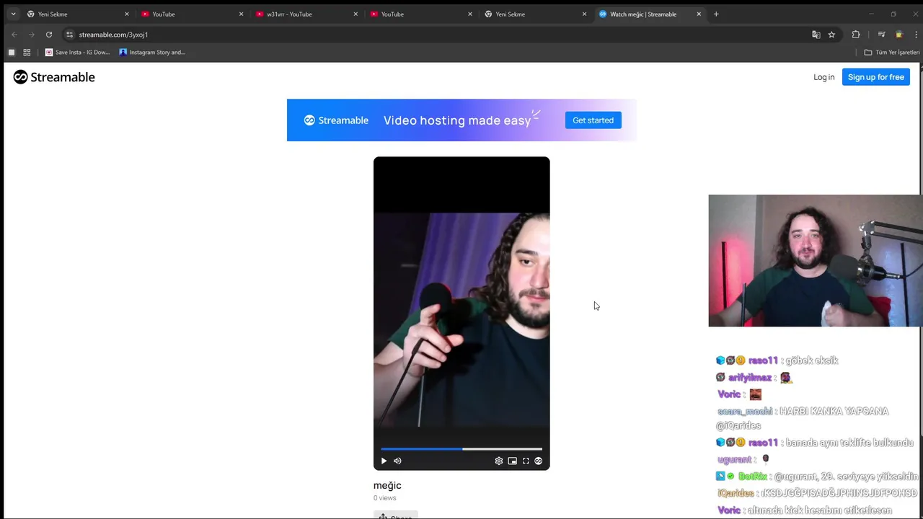Viewport: 923px width, 519px height.
Task: Click the Streamable video hosting banner
Action: coord(461,120)
